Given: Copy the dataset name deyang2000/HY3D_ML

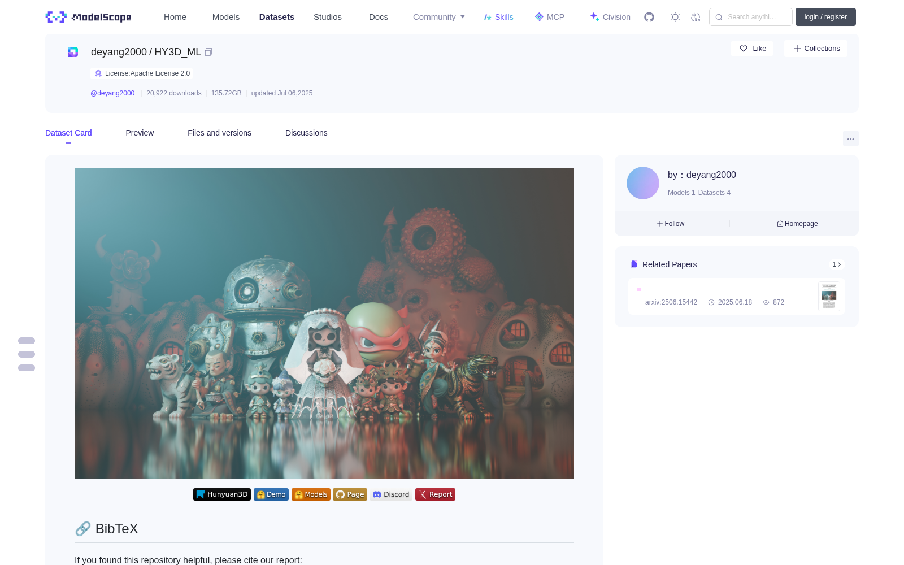Looking at the screenshot, I should 208,52.
